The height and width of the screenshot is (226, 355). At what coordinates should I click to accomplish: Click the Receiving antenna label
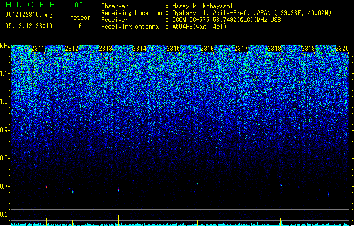coord(130,27)
